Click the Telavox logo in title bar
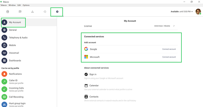This screenshot has width=203, height=107. coord(1,2)
